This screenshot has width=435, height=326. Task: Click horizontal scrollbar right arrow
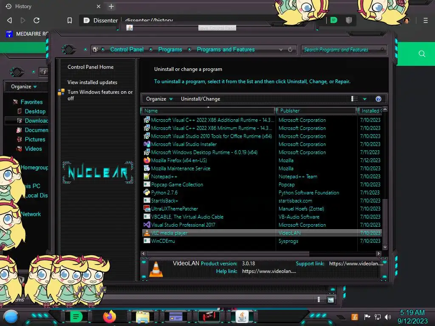coord(379,253)
